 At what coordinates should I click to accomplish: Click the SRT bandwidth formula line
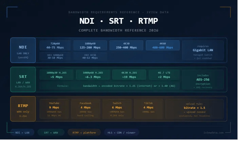click(x=110, y=86)
